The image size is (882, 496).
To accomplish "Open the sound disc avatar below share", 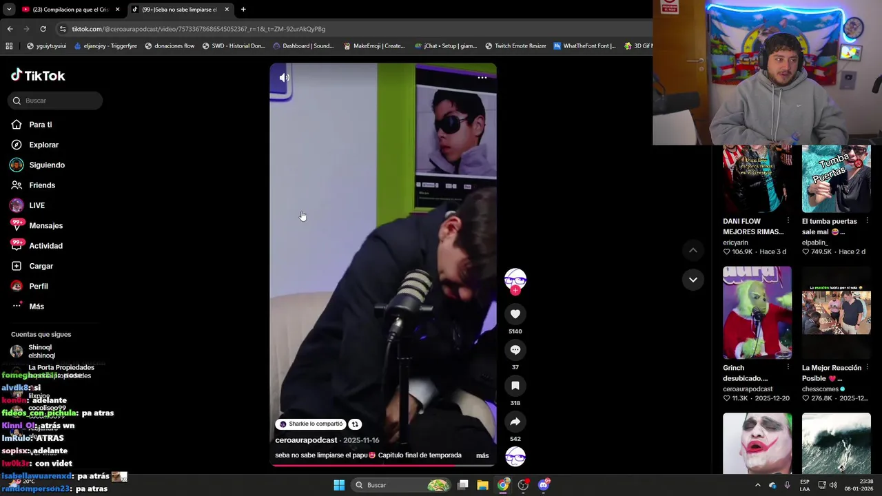I will (515, 456).
